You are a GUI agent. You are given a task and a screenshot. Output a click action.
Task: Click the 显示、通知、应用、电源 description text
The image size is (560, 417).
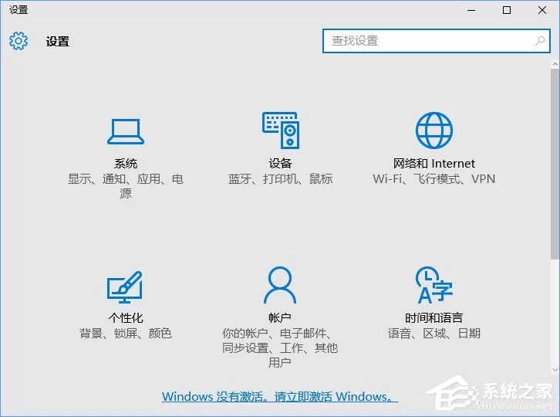click(126, 186)
